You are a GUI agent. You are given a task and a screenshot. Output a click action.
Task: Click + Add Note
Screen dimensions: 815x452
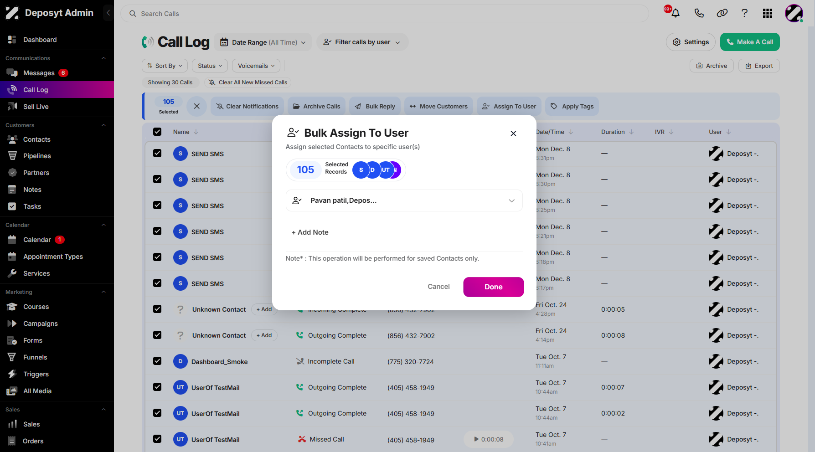tap(310, 232)
